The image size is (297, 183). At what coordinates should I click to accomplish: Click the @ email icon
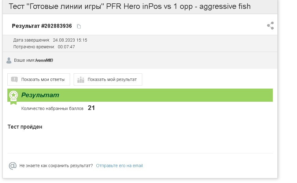coord(13,166)
